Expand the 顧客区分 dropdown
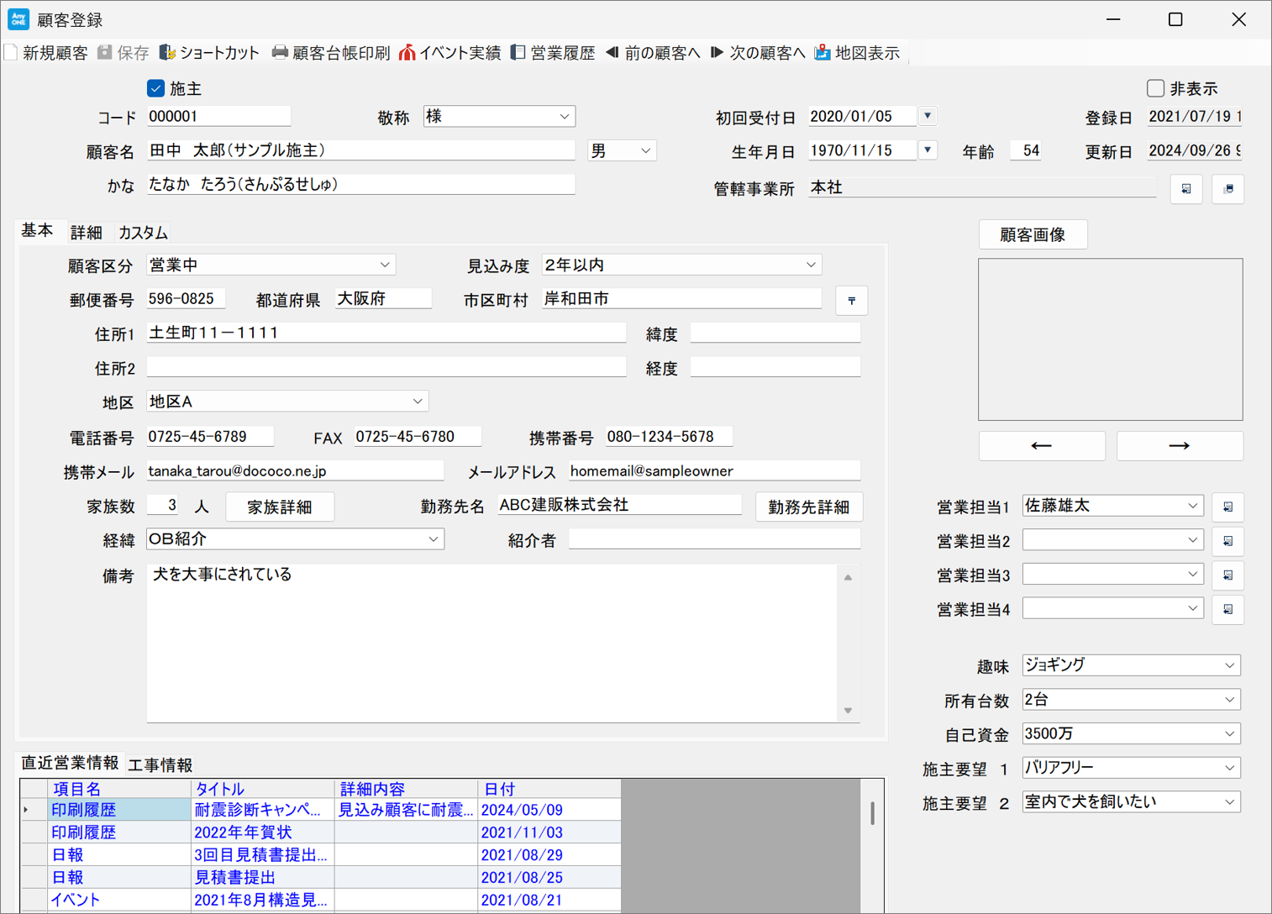 coord(385,265)
